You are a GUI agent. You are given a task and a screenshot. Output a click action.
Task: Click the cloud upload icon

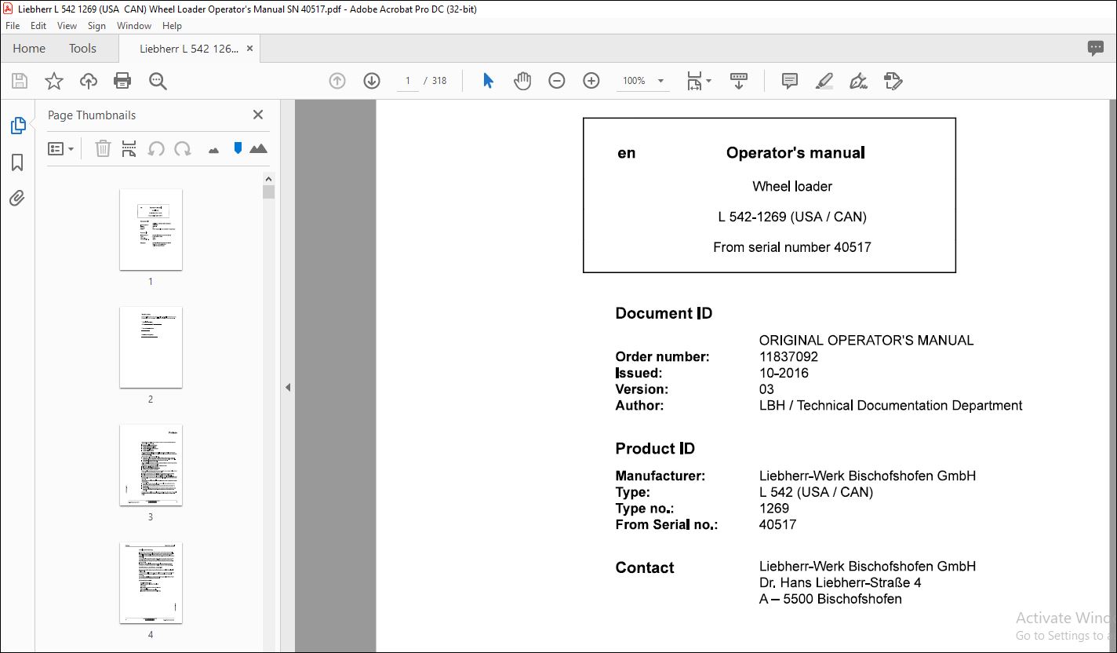[89, 81]
